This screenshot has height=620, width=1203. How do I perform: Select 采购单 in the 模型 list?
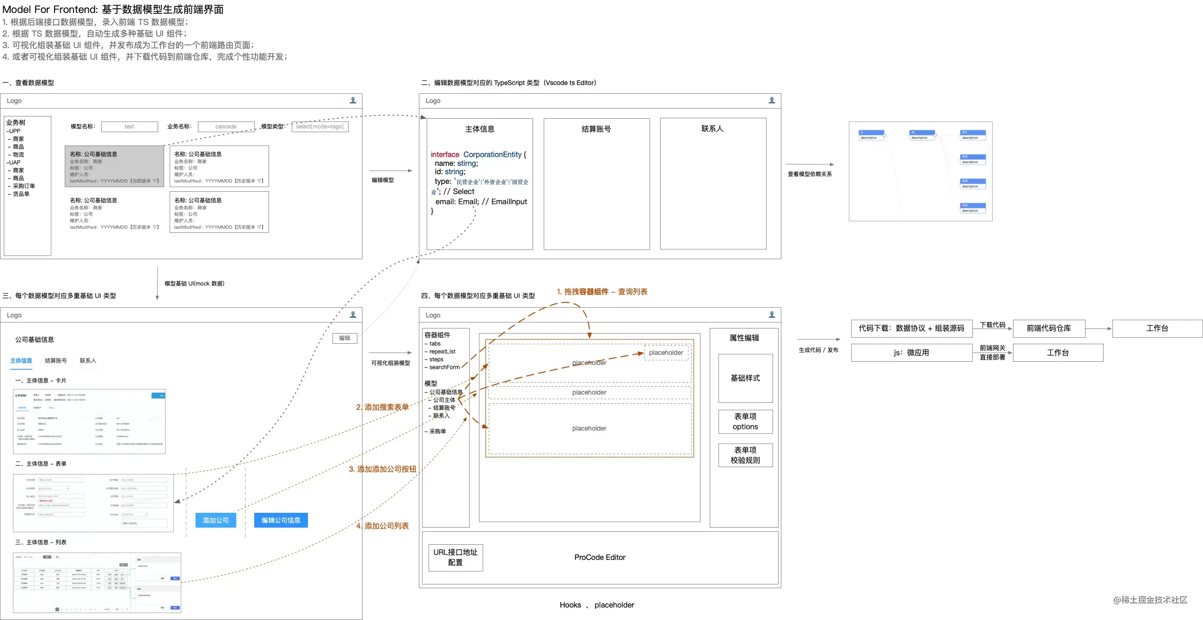click(437, 432)
